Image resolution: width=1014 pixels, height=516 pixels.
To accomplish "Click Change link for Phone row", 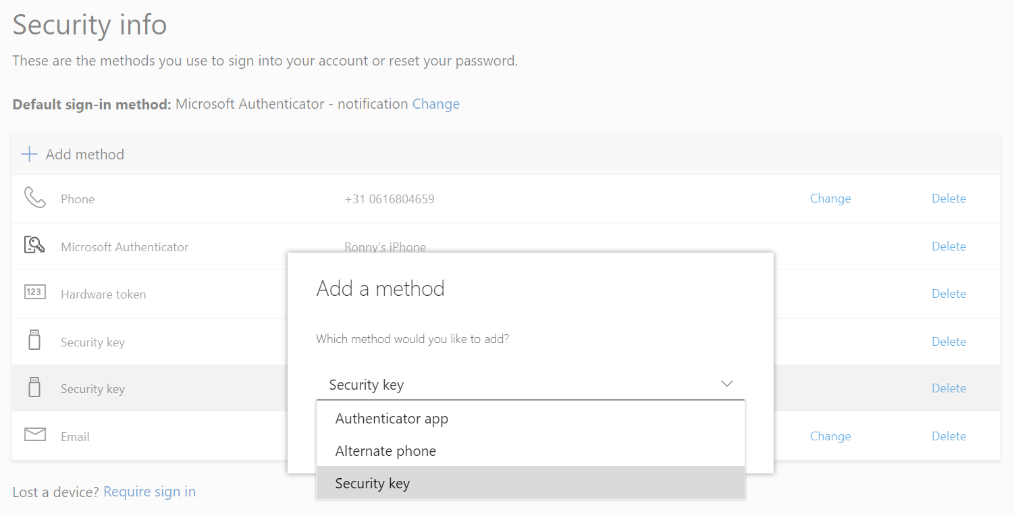I will (830, 199).
